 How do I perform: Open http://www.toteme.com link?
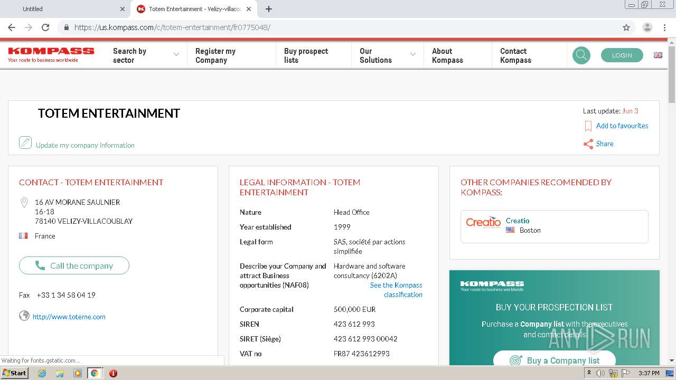[69, 317]
